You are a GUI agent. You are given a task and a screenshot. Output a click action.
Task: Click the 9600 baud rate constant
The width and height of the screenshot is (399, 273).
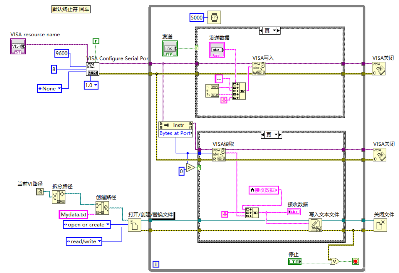(62, 53)
